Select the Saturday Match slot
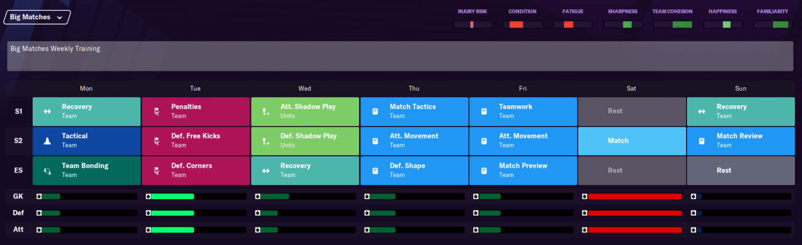The height and width of the screenshot is (245, 802). point(632,141)
